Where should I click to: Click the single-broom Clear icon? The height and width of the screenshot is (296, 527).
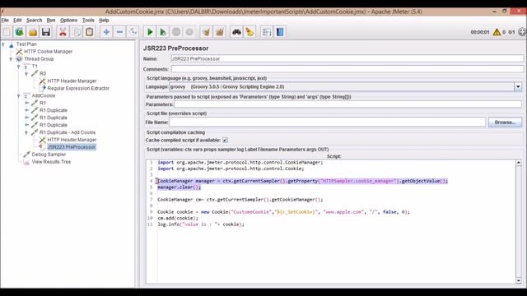point(206,32)
